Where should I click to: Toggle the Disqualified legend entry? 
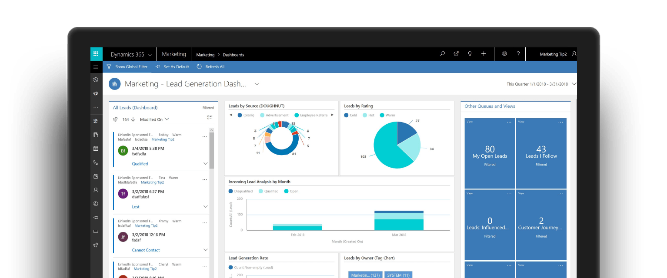(240, 191)
